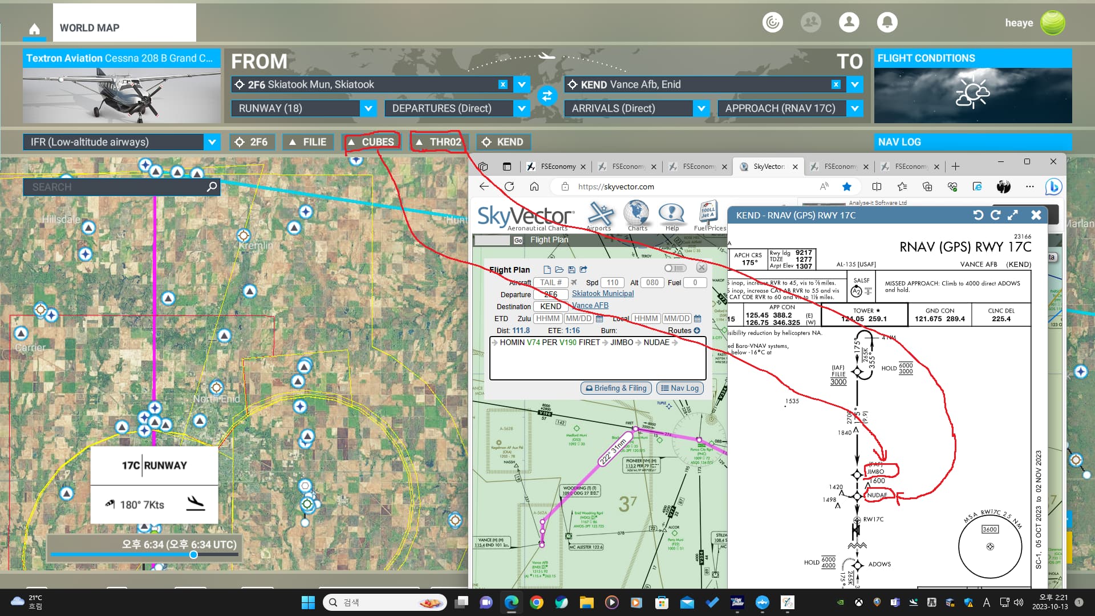Image resolution: width=1095 pixels, height=616 pixels.
Task: Open SkyVector Airports page
Action: (600, 216)
